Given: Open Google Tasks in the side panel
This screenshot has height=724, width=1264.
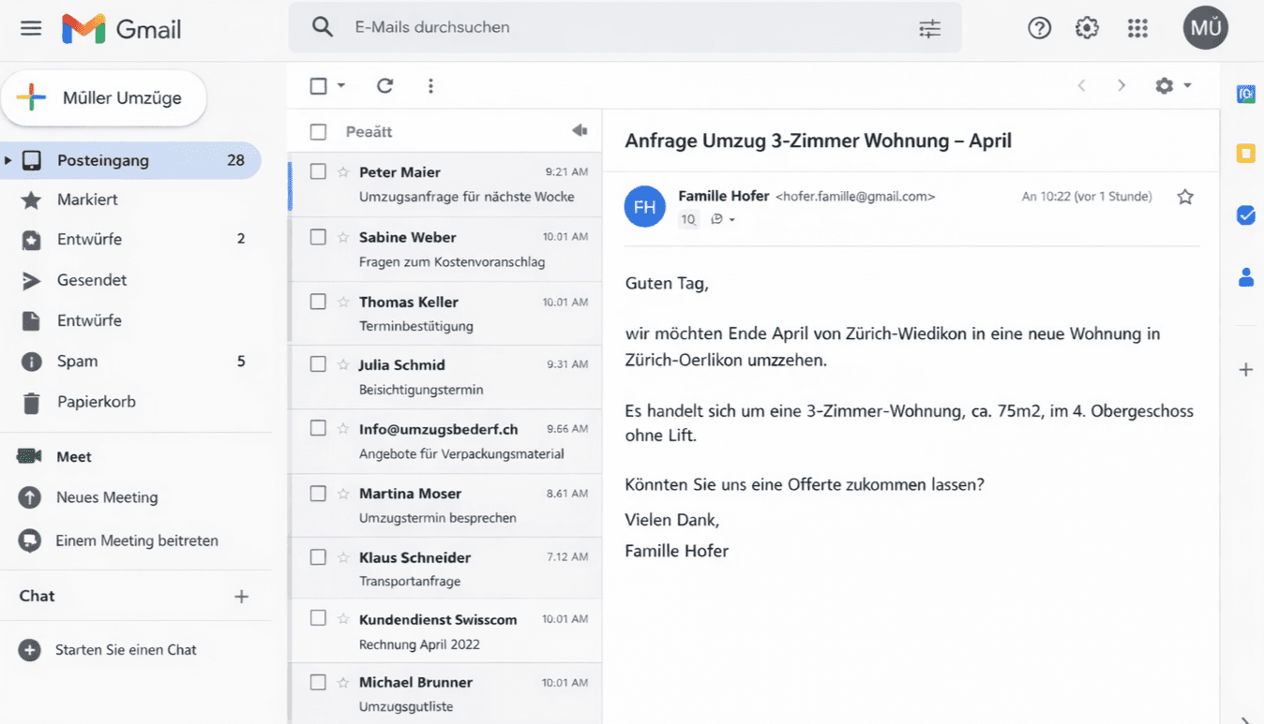Looking at the screenshot, I should point(1245,215).
